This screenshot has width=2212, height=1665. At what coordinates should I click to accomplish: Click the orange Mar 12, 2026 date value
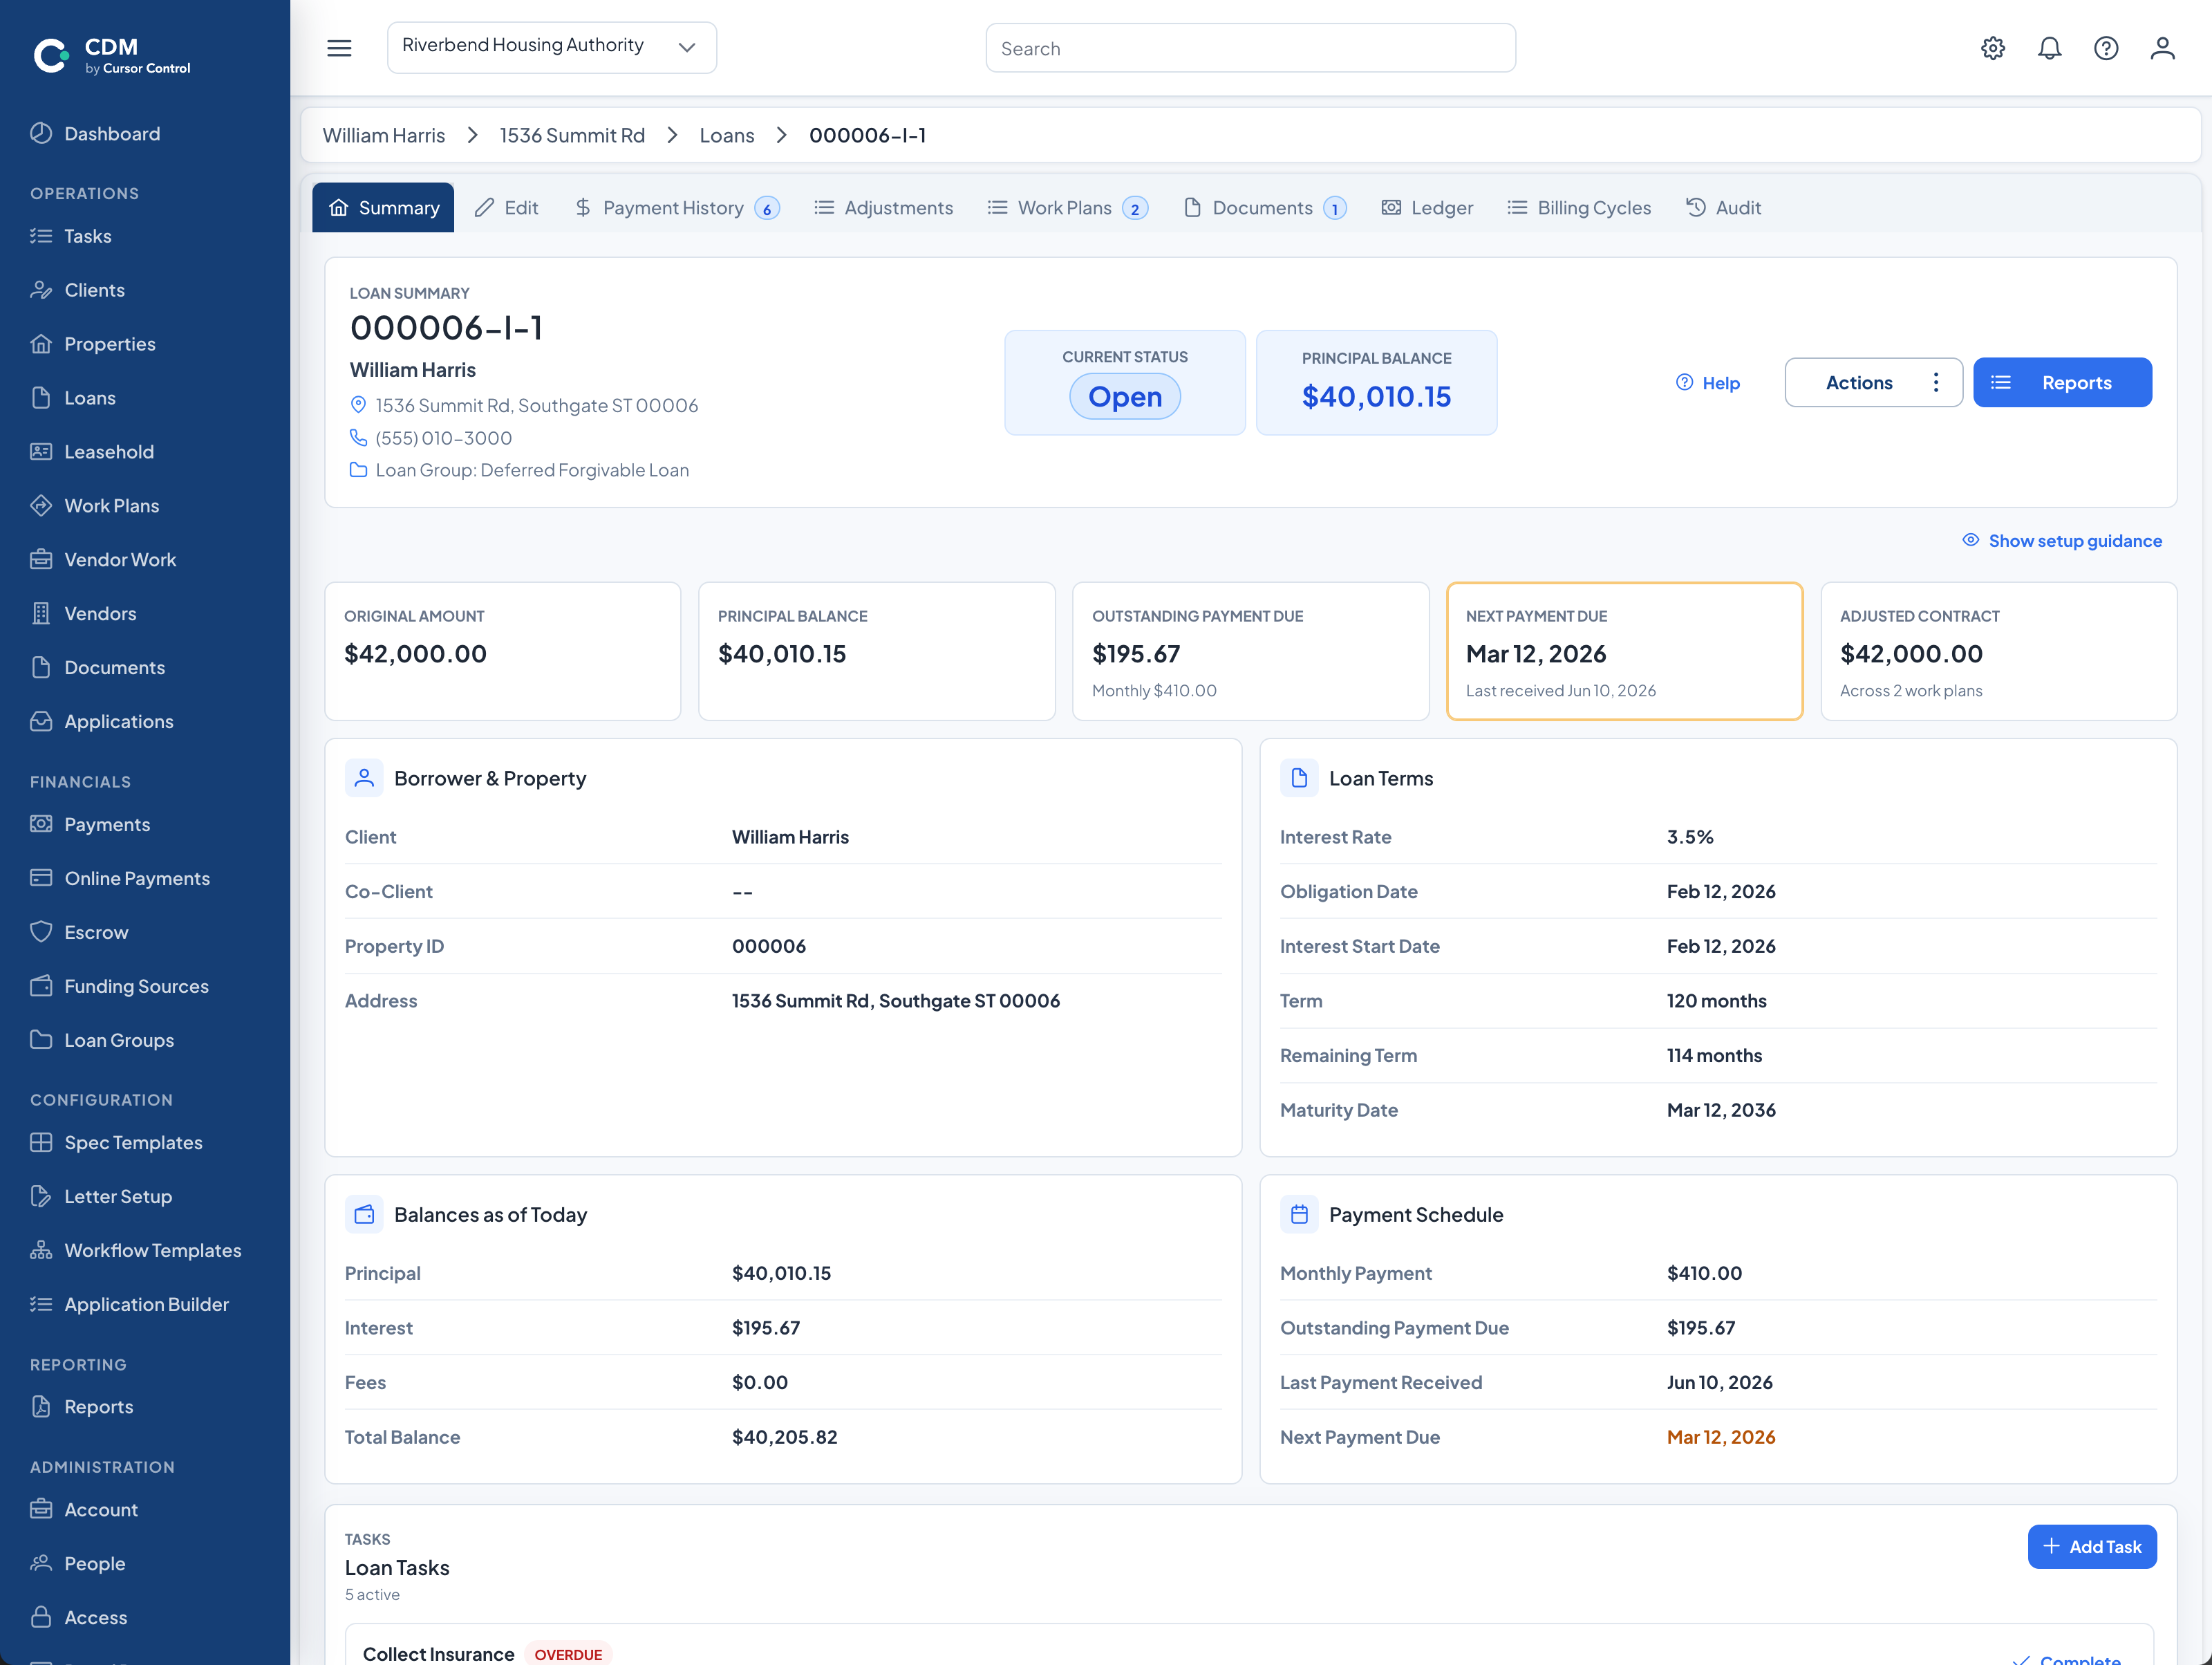pyautogui.click(x=1721, y=1437)
